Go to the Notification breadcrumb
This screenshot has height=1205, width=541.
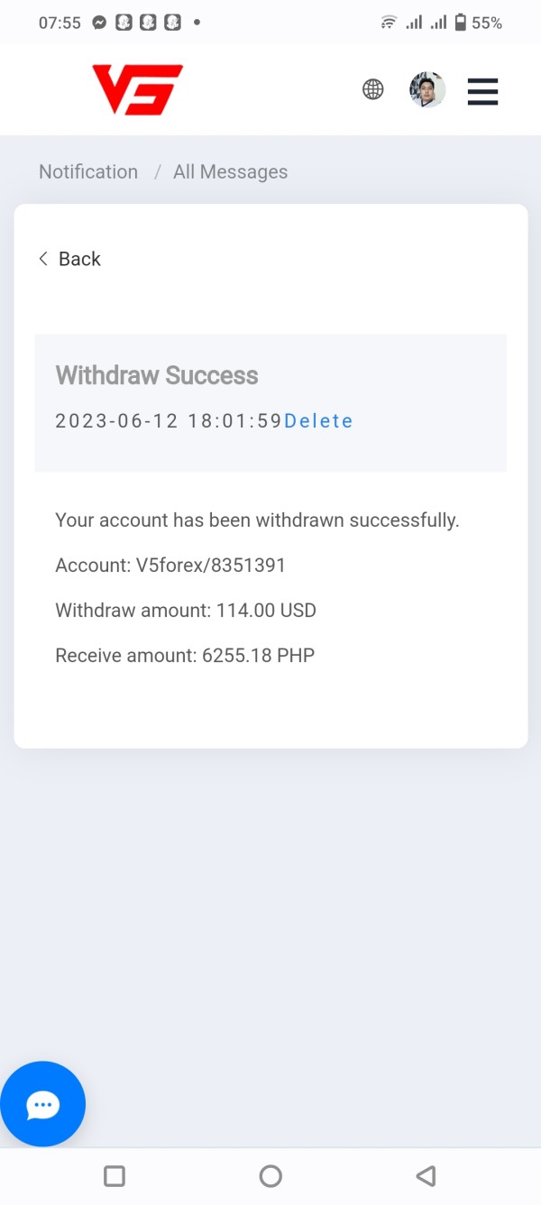[x=88, y=172]
